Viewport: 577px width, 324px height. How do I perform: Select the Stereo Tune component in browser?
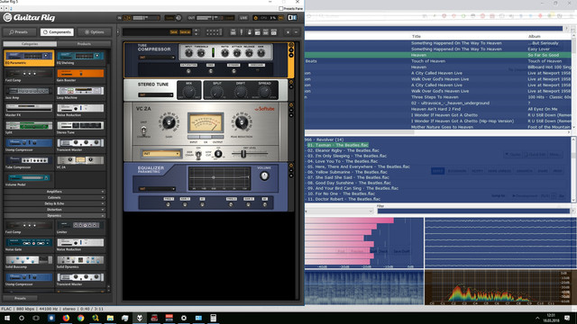tap(80, 128)
